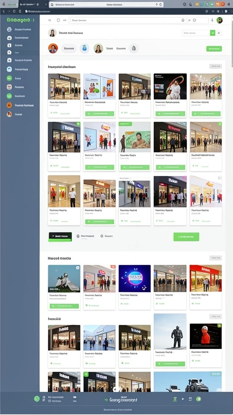Click the large green button below the grid
Image resolution: width=233 pixels, height=415 pixels.
coord(186,237)
